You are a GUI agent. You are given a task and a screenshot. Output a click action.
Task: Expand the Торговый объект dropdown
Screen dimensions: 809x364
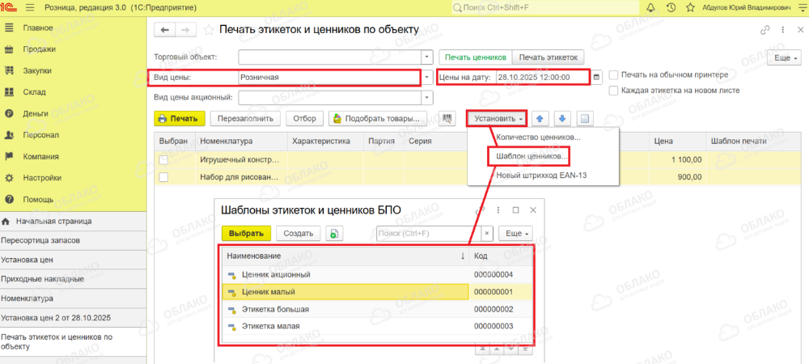(427, 57)
